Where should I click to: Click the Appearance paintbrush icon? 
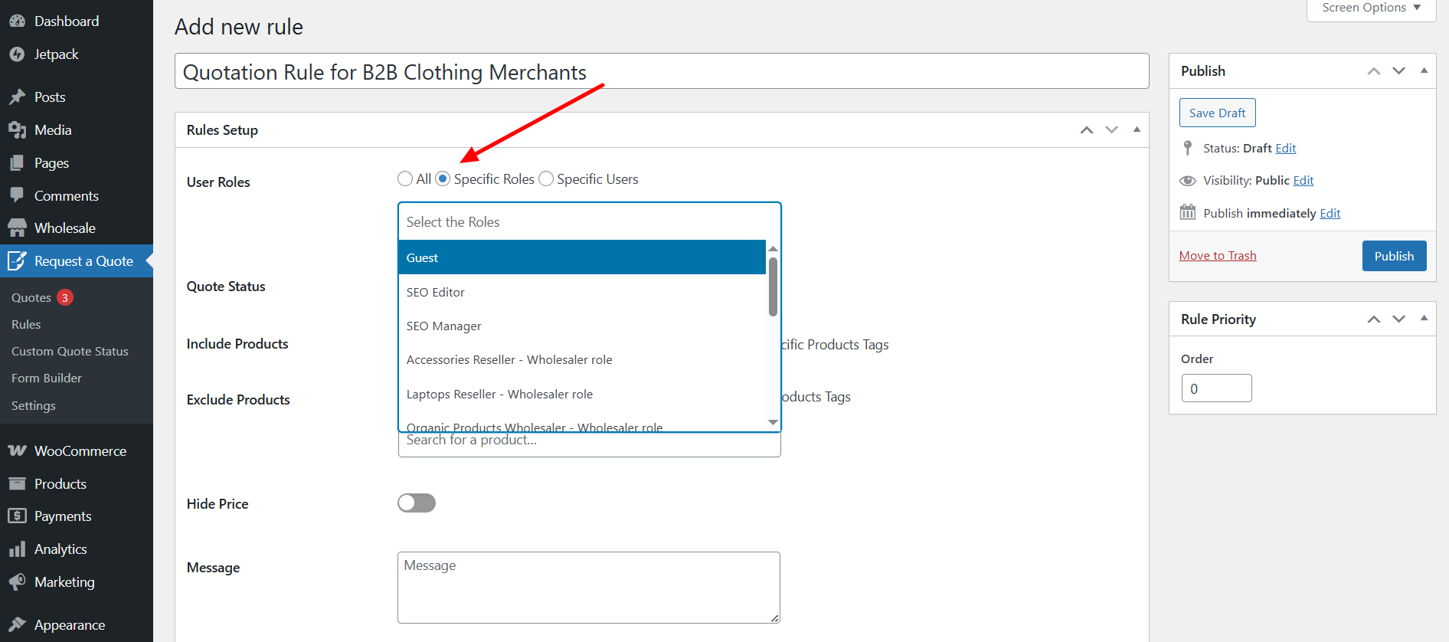coord(17,625)
